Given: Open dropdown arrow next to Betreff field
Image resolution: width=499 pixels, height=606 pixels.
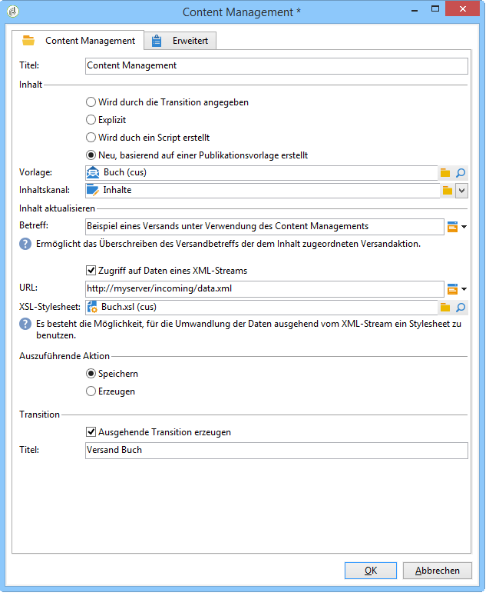Looking at the screenshot, I should pyautogui.click(x=464, y=227).
